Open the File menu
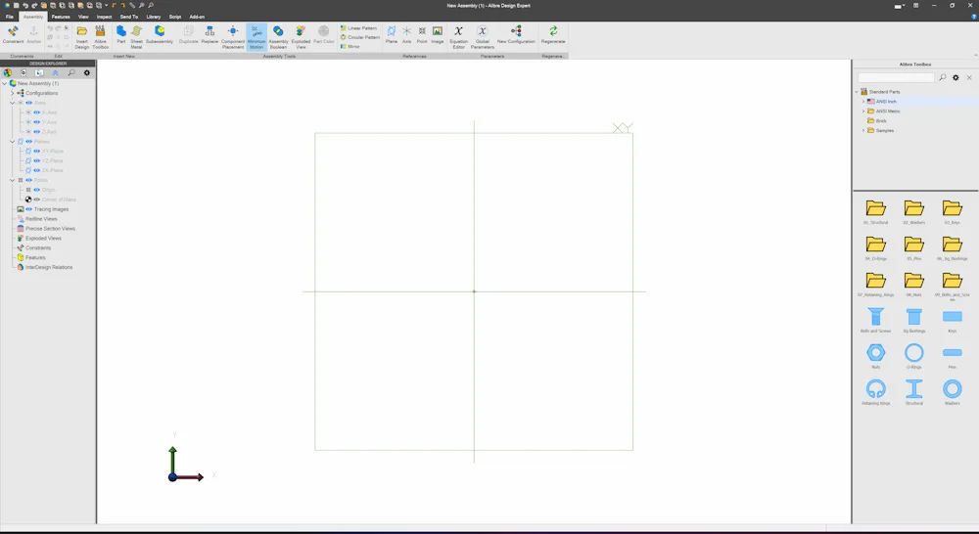This screenshot has width=979, height=534. tap(10, 17)
